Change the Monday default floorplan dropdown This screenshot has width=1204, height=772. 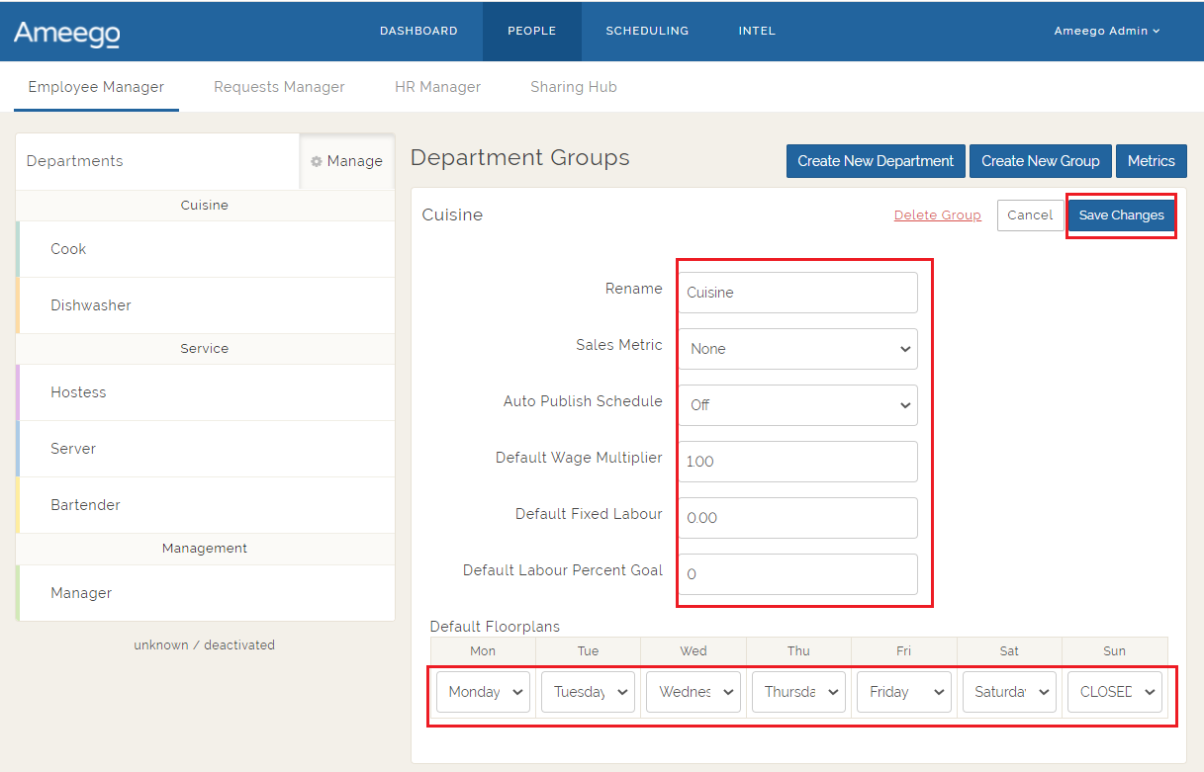[x=483, y=692]
